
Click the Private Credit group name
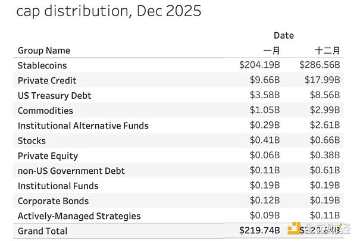[x=47, y=80]
